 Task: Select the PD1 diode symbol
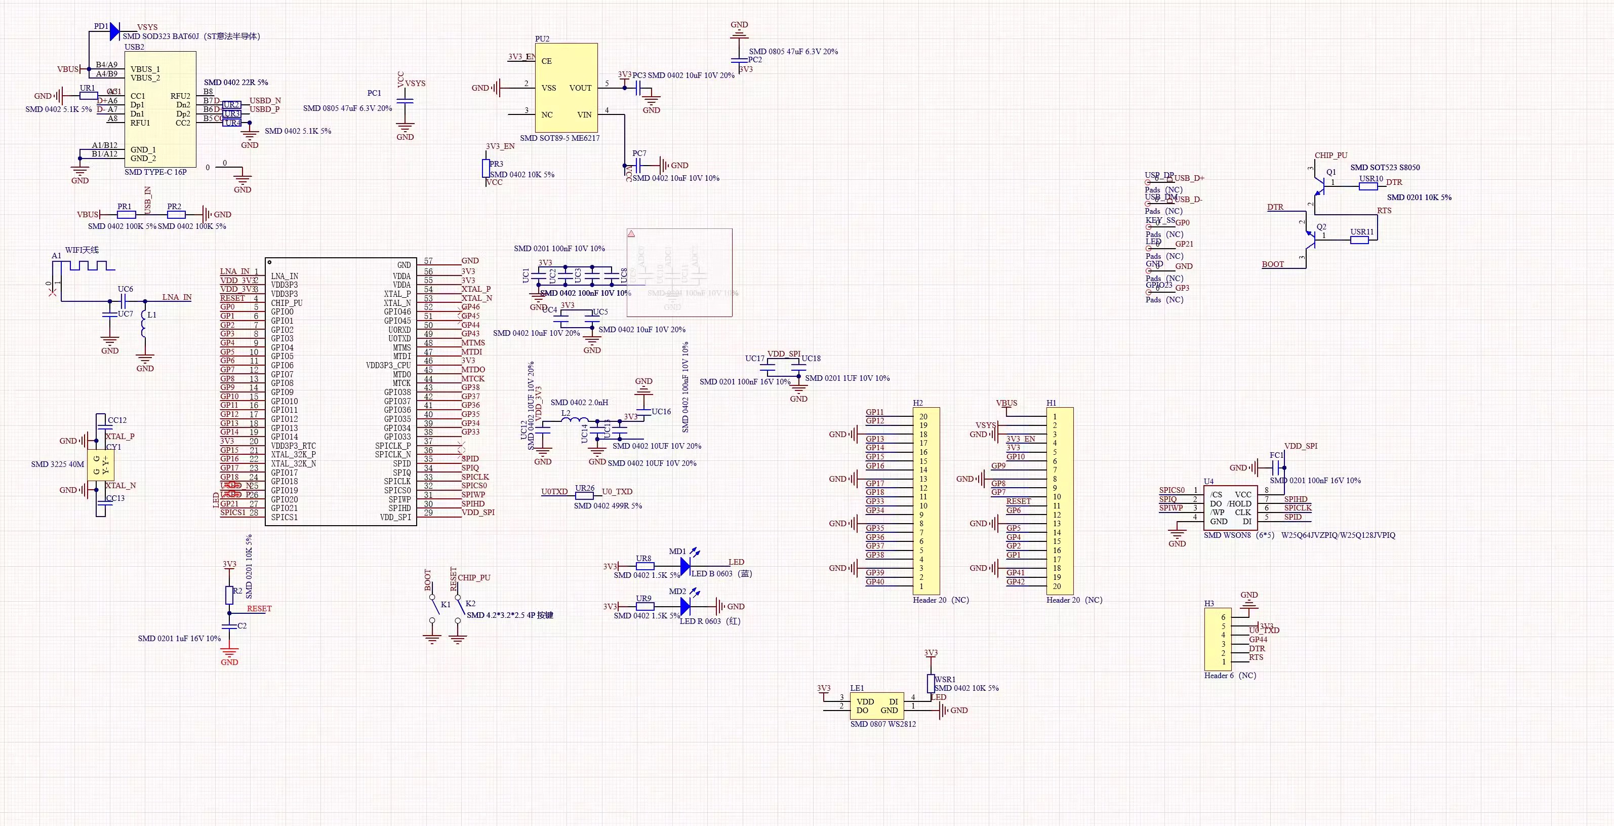point(114,31)
